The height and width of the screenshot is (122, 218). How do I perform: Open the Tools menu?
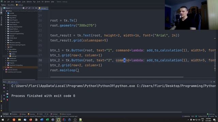pos(38,2)
